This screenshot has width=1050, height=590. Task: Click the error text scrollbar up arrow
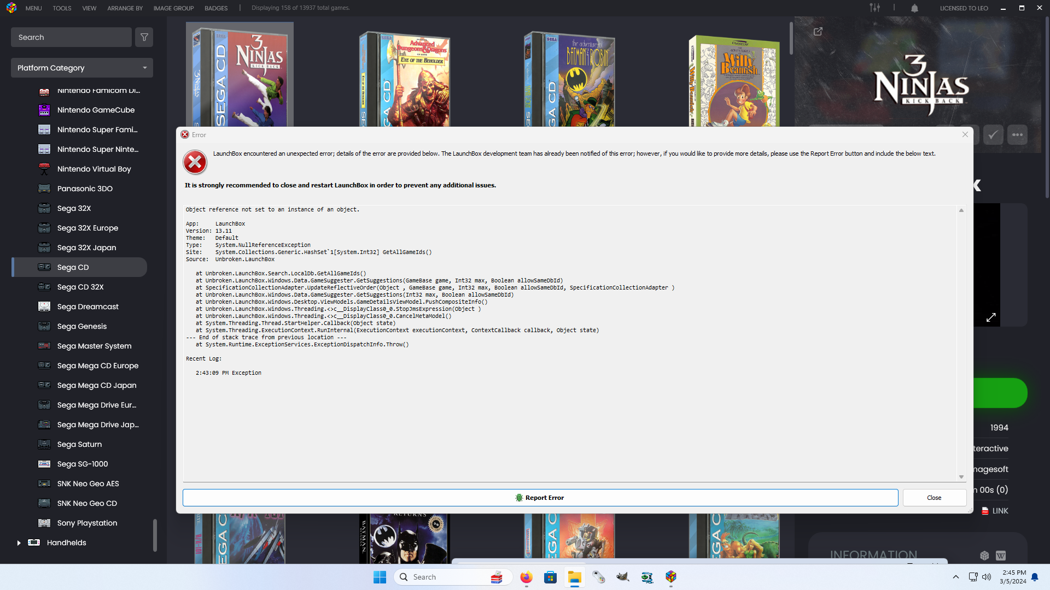click(x=961, y=210)
